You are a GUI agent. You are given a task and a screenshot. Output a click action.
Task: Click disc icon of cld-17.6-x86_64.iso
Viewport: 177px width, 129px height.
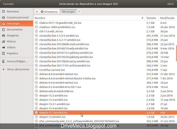pos(36,31)
